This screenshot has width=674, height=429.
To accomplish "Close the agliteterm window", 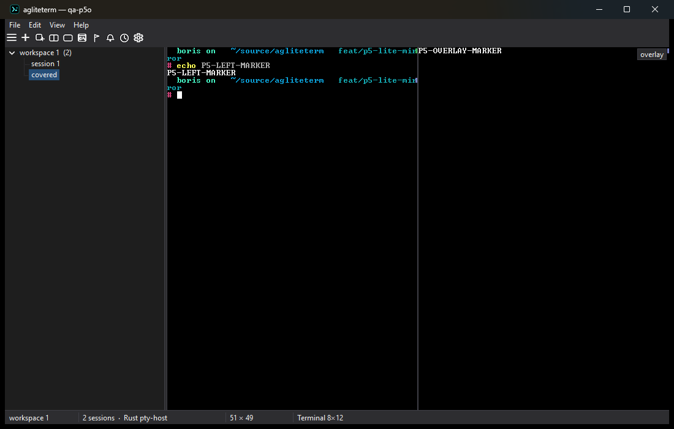I will [654, 9].
